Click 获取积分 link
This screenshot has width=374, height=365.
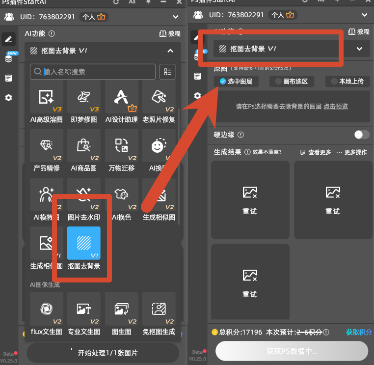[x=359, y=332]
